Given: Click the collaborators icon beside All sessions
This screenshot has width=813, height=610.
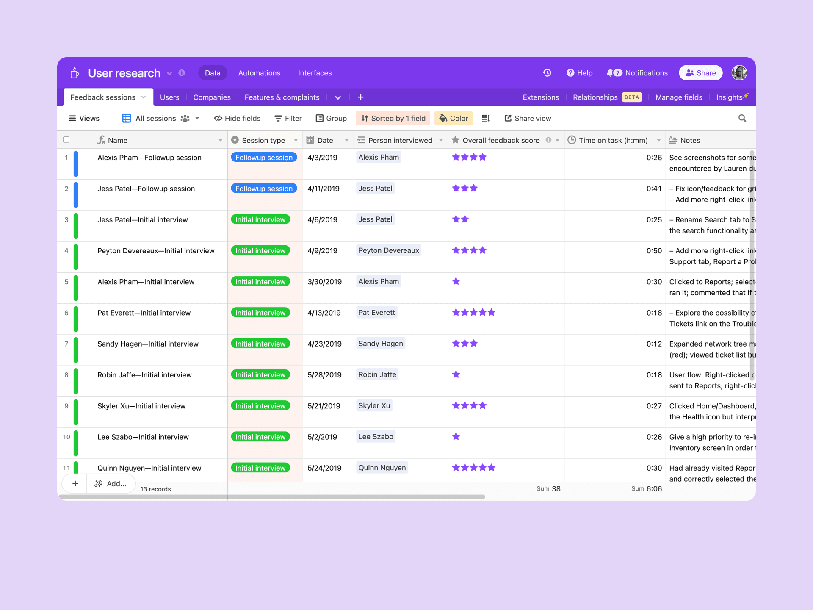Looking at the screenshot, I should [185, 119].
